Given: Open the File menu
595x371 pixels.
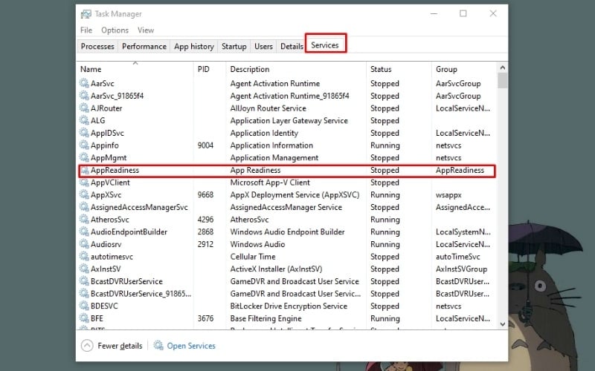Looking at the screenshot, I should [86, 30].
